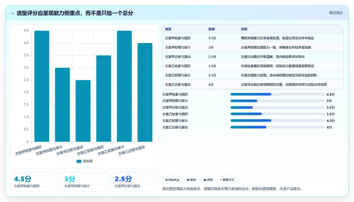Click the 方案乙检索与组织 progress bar

click(x=277, y=114)
